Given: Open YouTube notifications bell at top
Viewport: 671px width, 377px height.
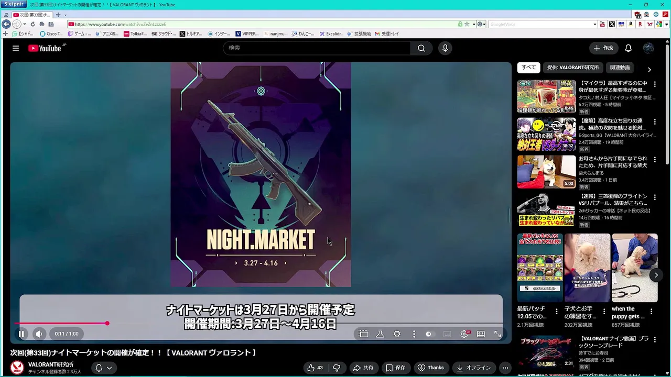Looking at the screenshot, I should point(628,48).
